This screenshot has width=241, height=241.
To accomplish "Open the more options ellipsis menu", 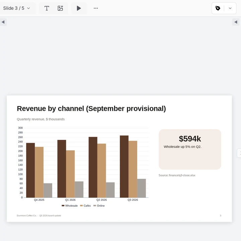I will coord(96,8).
